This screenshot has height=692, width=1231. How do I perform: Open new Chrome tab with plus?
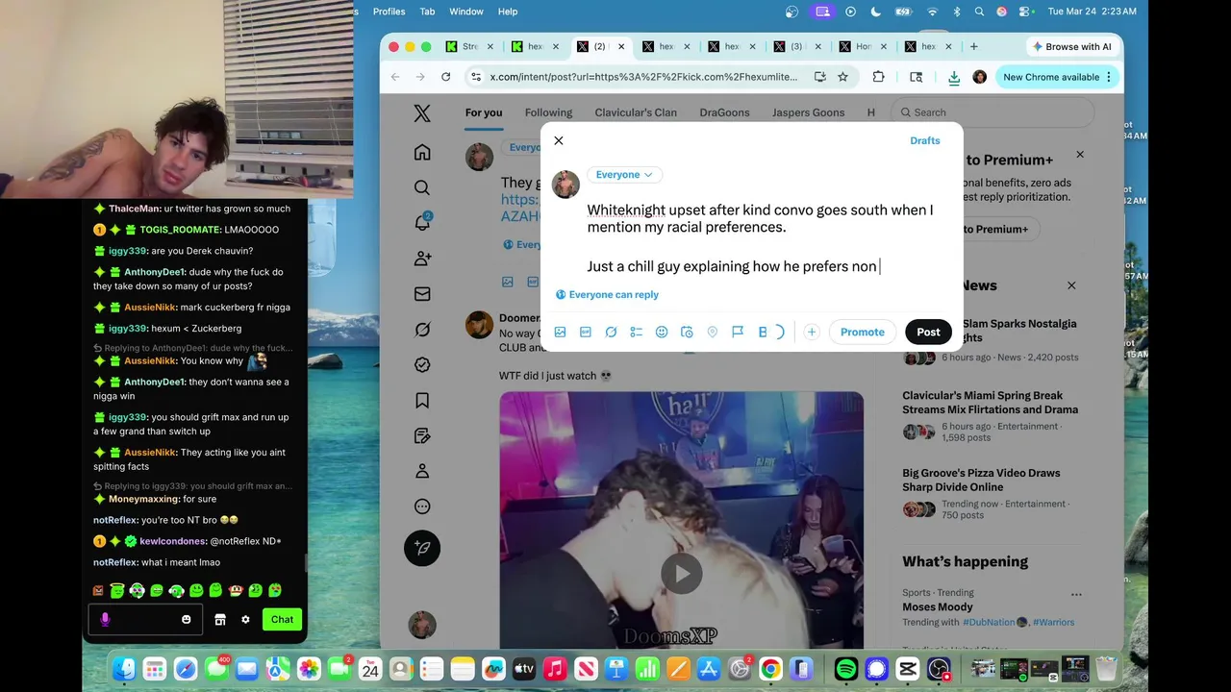pyautogui.click(x=973, y=46)
